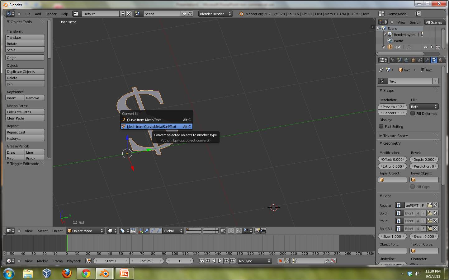Click the Repeat Last button
449x280 pixels.
[25, 132]
